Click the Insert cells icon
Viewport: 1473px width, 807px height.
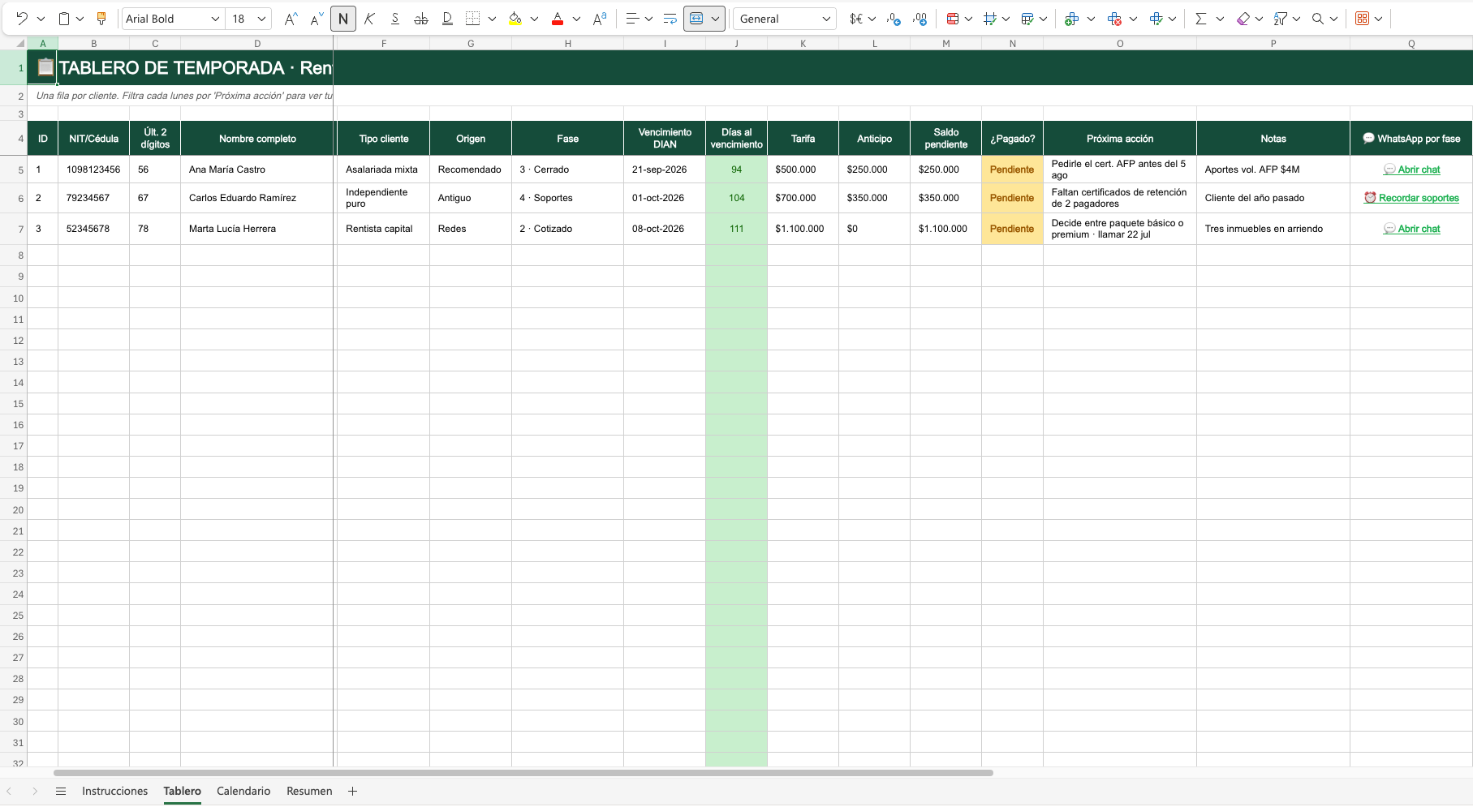[x=1072, y=19]
